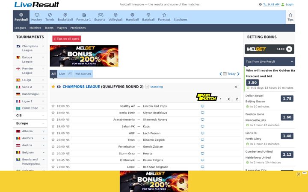This screenshot has width=308, height=192.
Task: Open ad options three-dots on bottom banner
Action: (x=305, y=173)
